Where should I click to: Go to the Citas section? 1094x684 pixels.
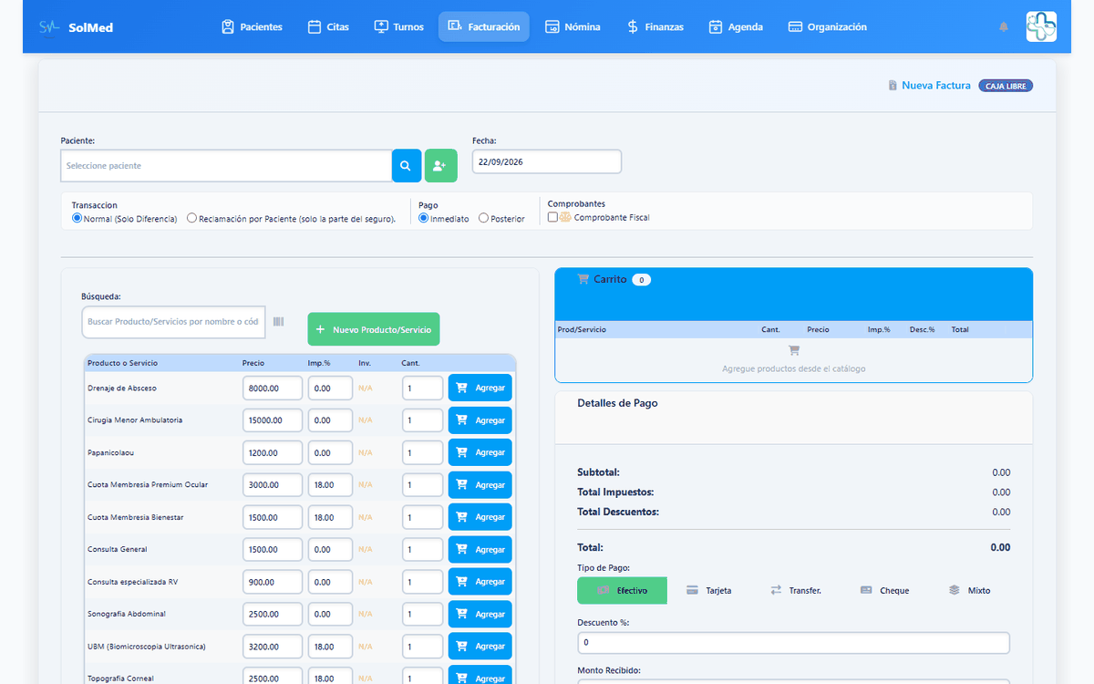tap(329, 26)
